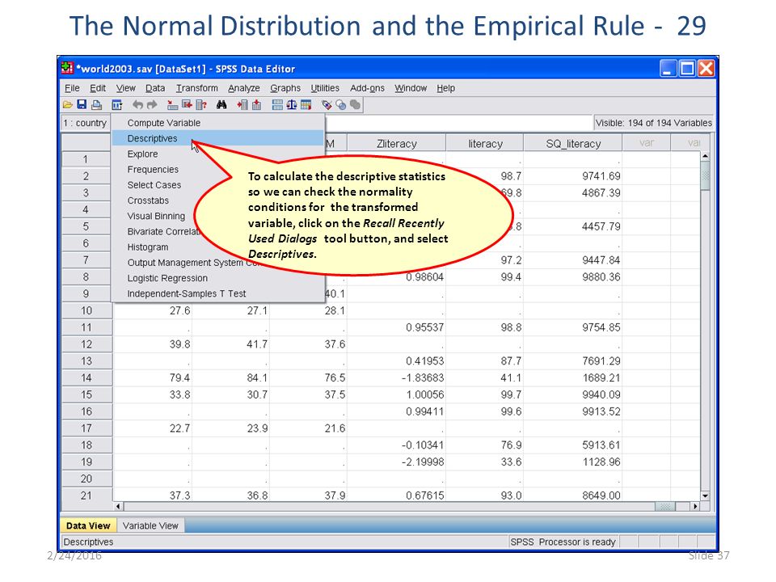Open the View menu
The image size is (776, 582).
pyautogui.click(x=126, y=88)
